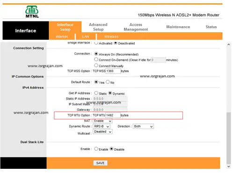Click the Static IP Address field
The width and height of the screenshot is (233, 173).
110,99
